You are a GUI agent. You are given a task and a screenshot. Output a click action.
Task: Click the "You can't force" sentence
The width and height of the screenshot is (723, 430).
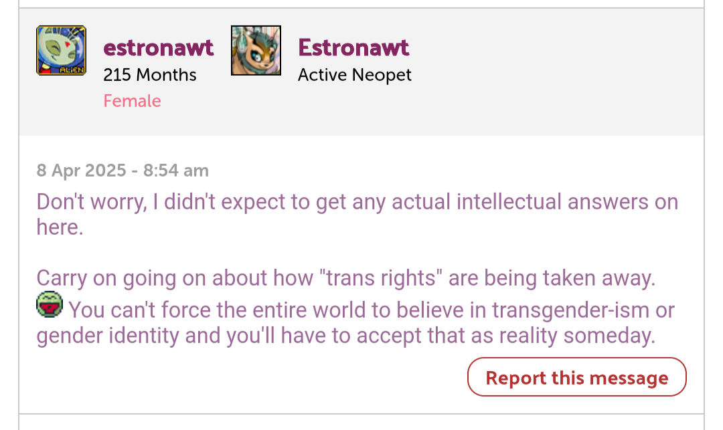[x=355, y=323]
